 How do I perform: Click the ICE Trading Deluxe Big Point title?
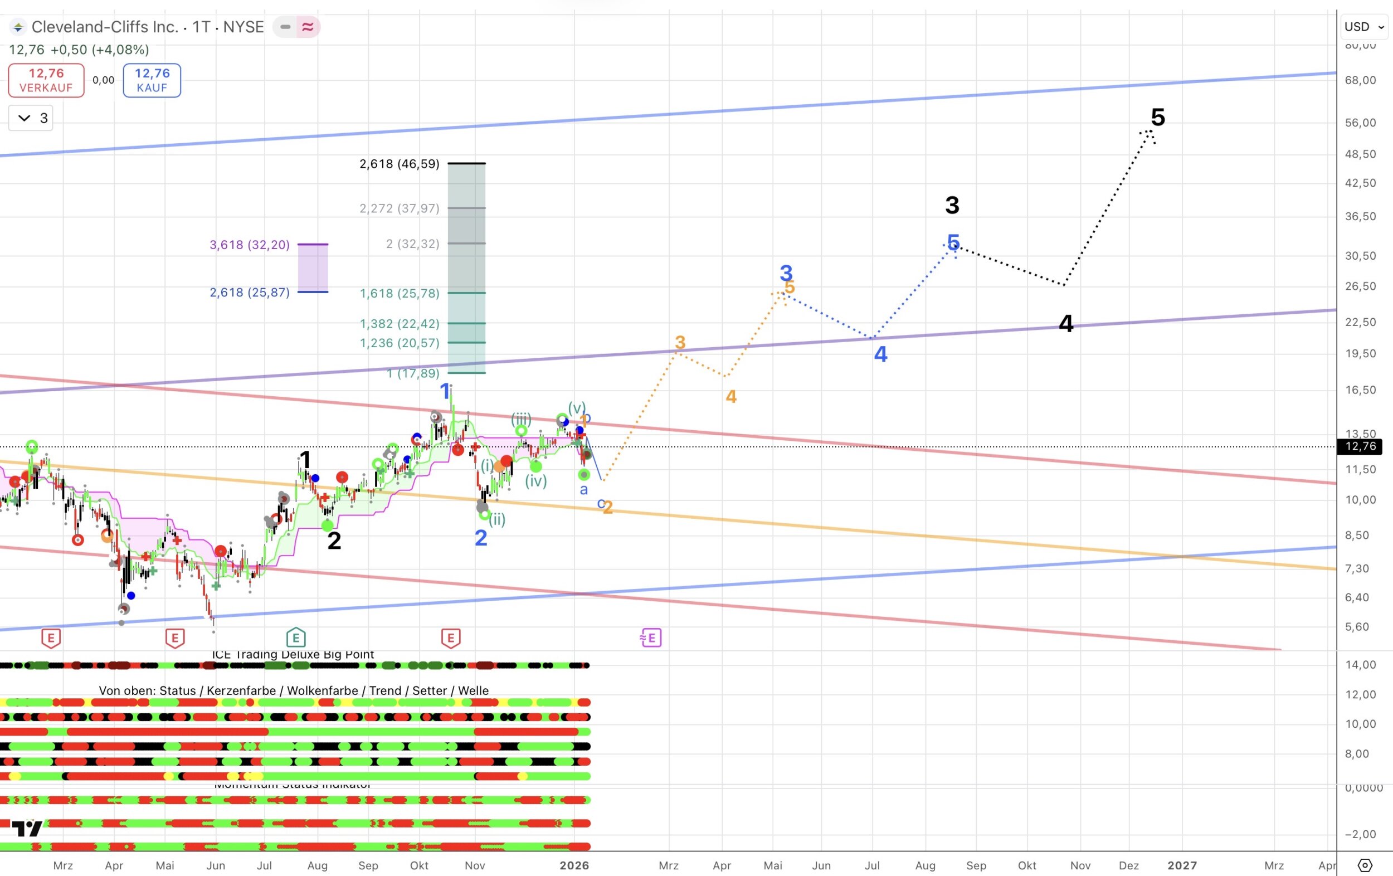[293, 654]
